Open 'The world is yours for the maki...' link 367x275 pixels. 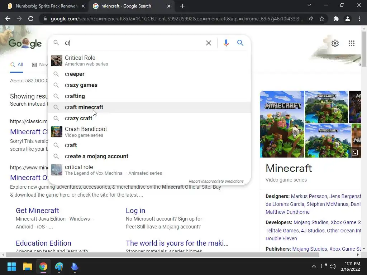point(177,243)
